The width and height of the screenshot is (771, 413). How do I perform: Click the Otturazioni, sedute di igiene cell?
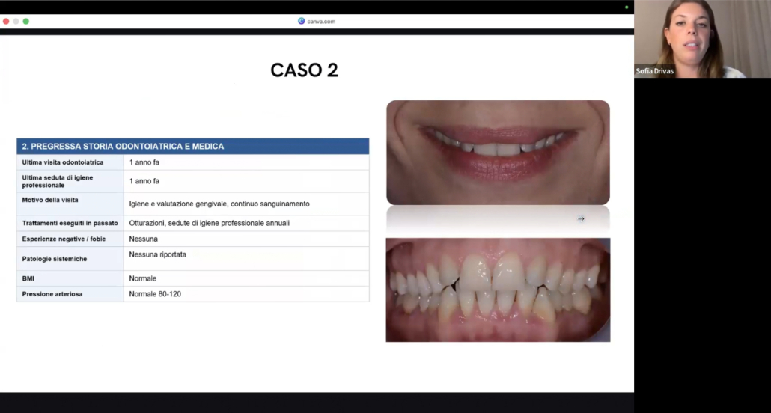click(x=246, y=223)
